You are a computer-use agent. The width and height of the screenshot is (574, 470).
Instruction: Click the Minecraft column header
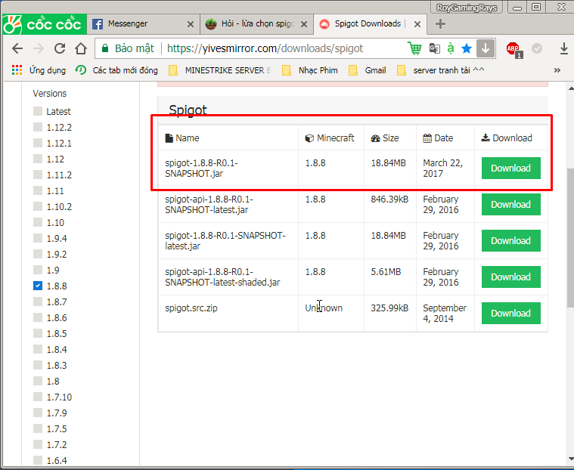click(330, 138)
